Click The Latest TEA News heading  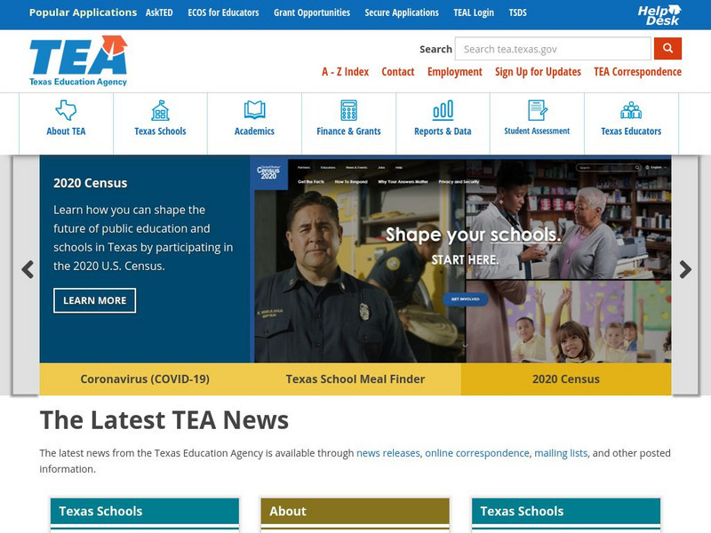[x=164, y=419]
